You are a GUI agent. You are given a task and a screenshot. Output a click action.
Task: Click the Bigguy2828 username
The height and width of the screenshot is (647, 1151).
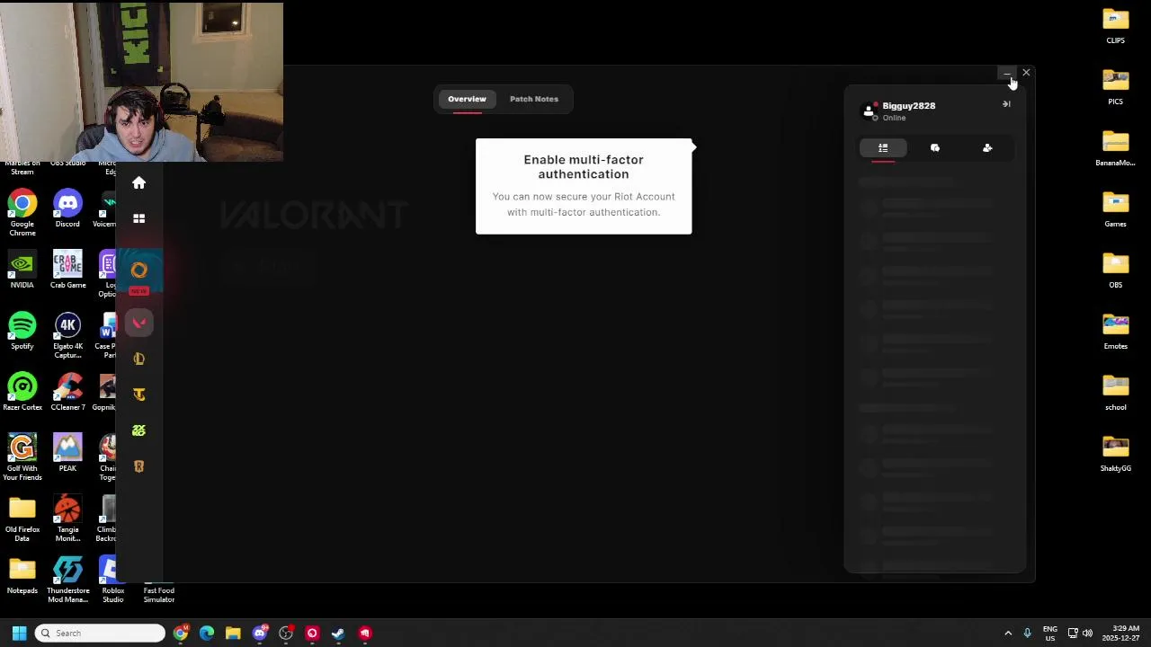908,106
